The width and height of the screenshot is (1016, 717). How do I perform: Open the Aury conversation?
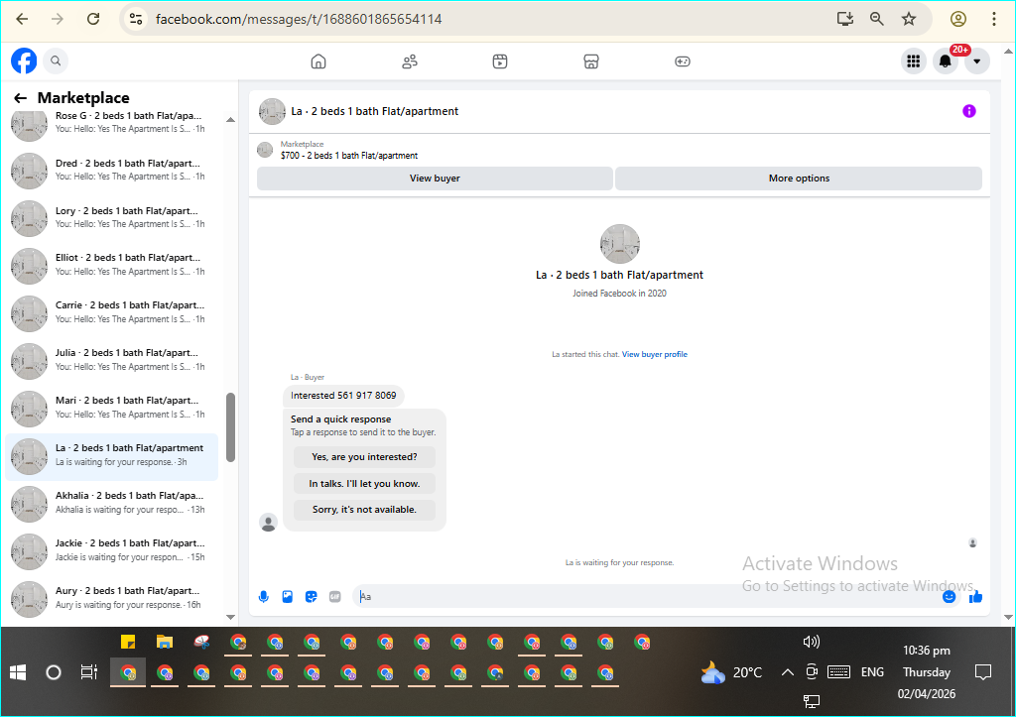click(111, 597)
